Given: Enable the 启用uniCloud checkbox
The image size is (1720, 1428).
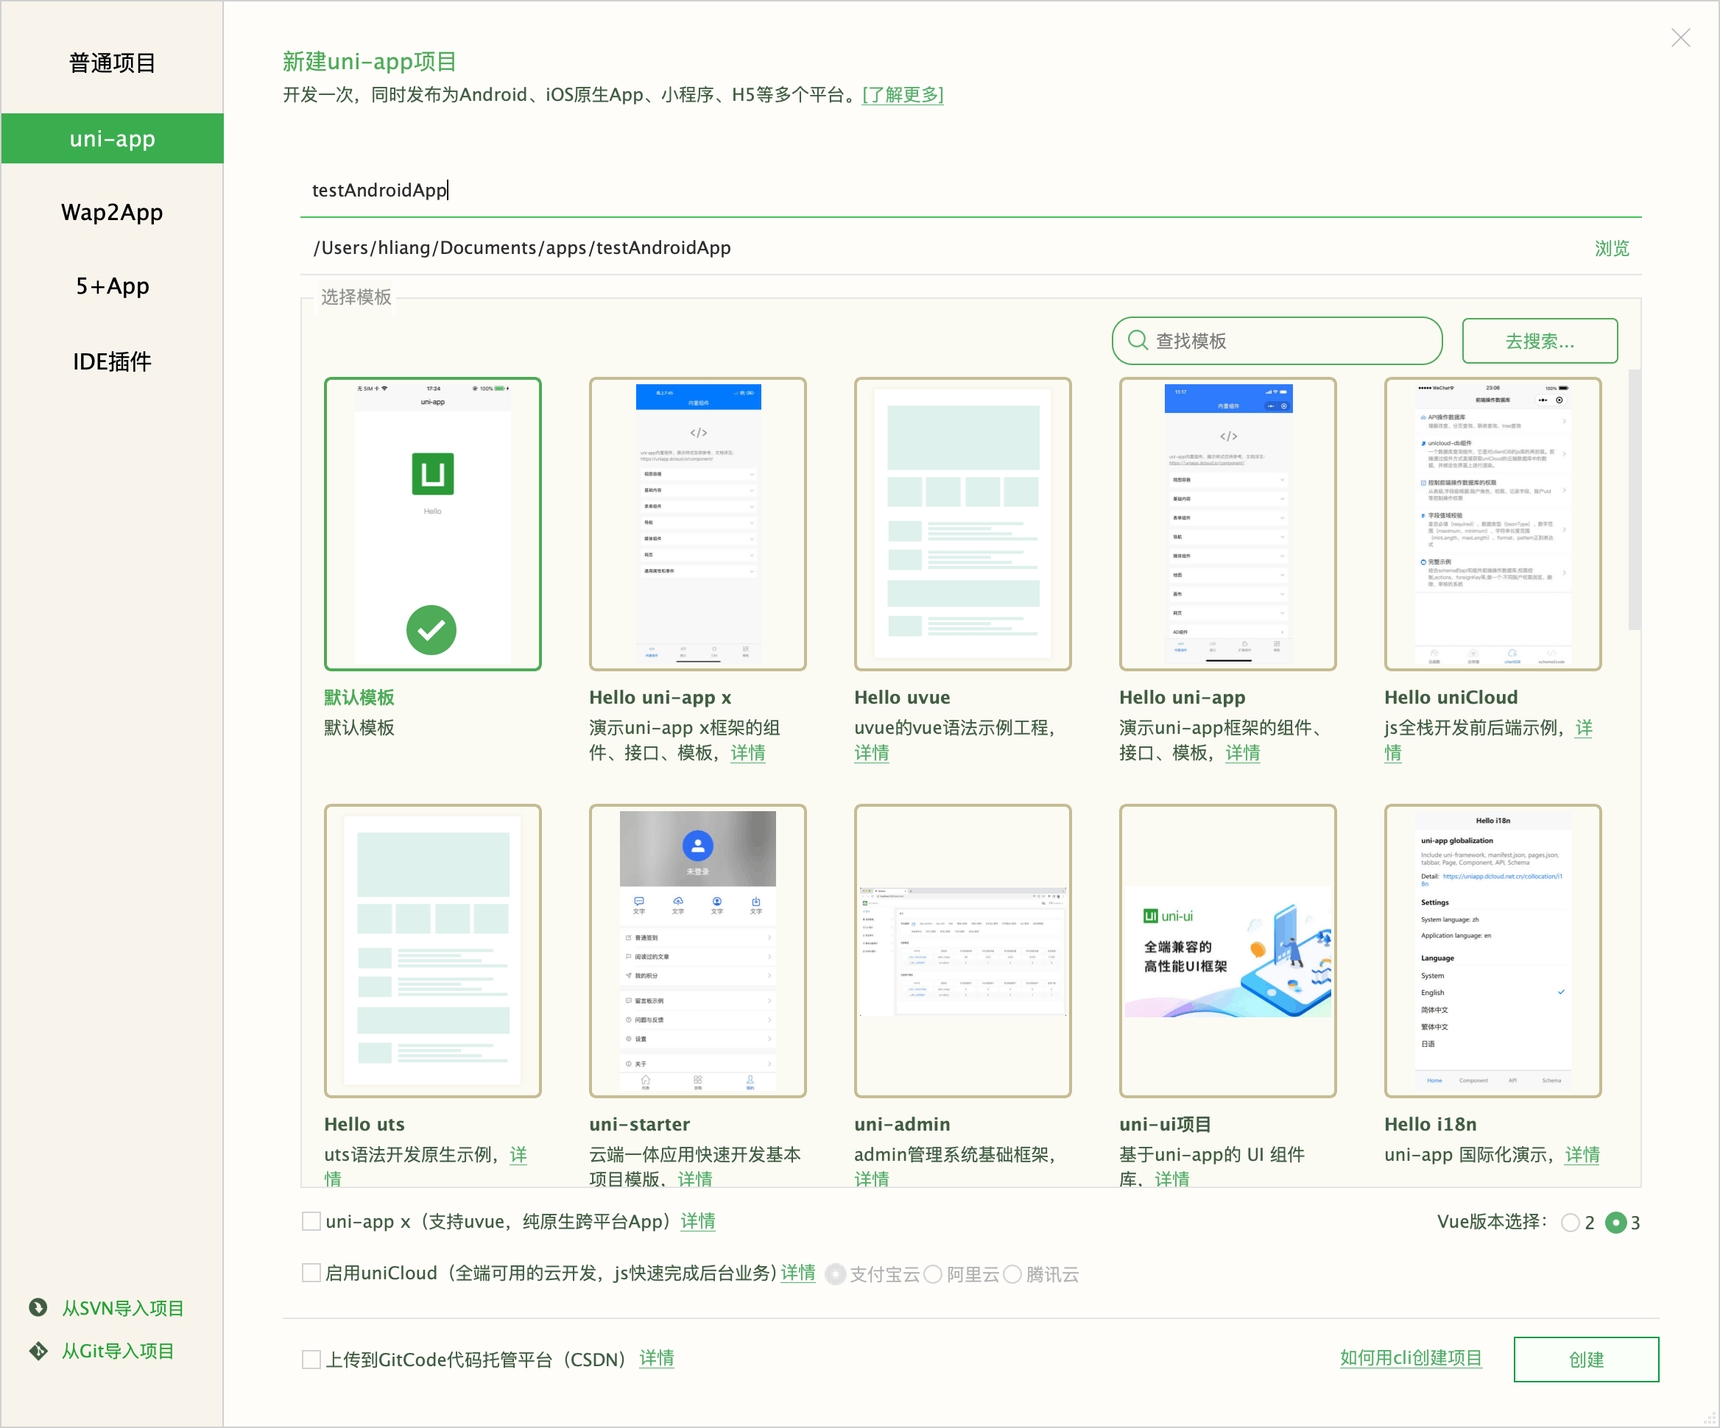Looking at the screenshot, I should point(311,1273).
